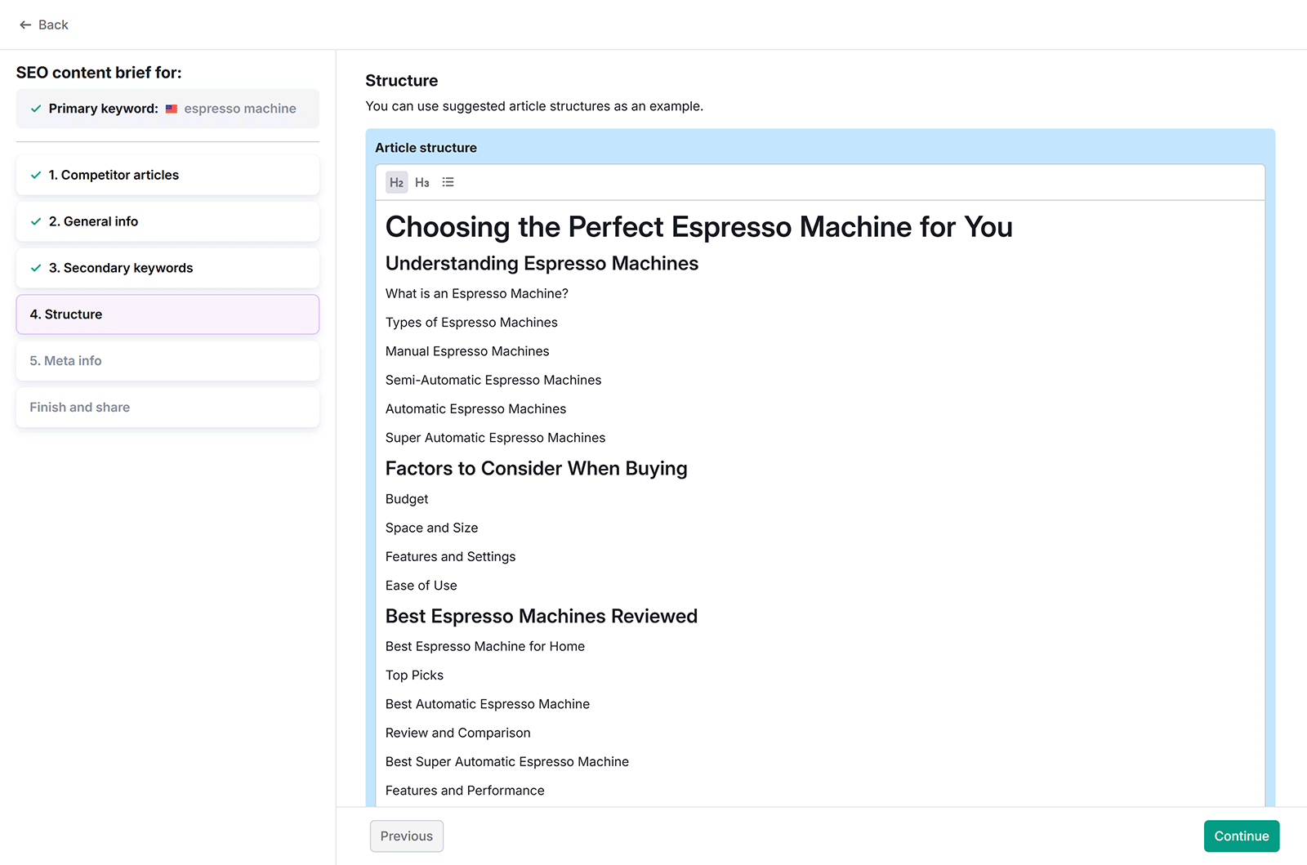Select the H3 heading format icon
The height and width of the screenshot is (865, 1307).
click(x=422, y=182)
